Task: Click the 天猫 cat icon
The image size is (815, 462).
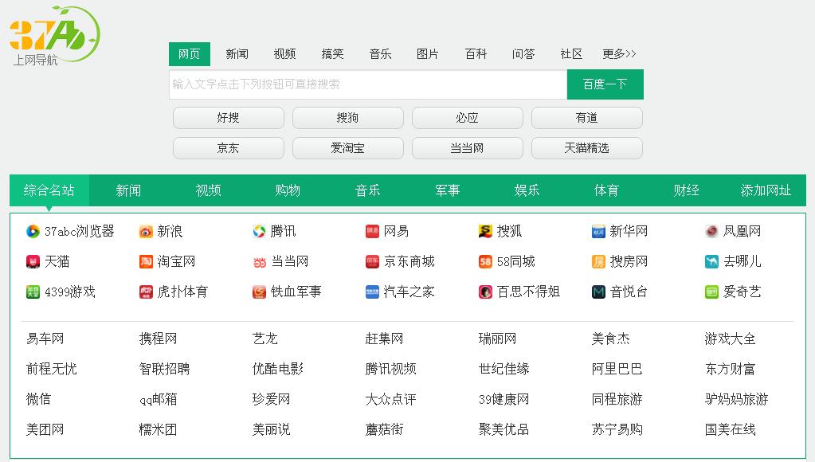Action: [x=33, y=261]
